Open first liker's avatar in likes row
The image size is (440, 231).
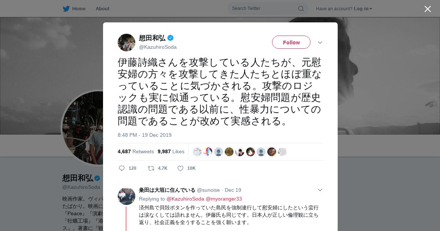[197, 152]
